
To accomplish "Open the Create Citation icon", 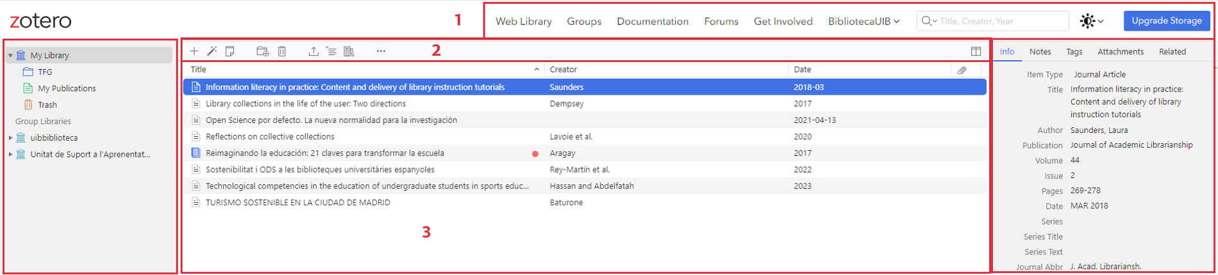I will (x=331, y=51).
